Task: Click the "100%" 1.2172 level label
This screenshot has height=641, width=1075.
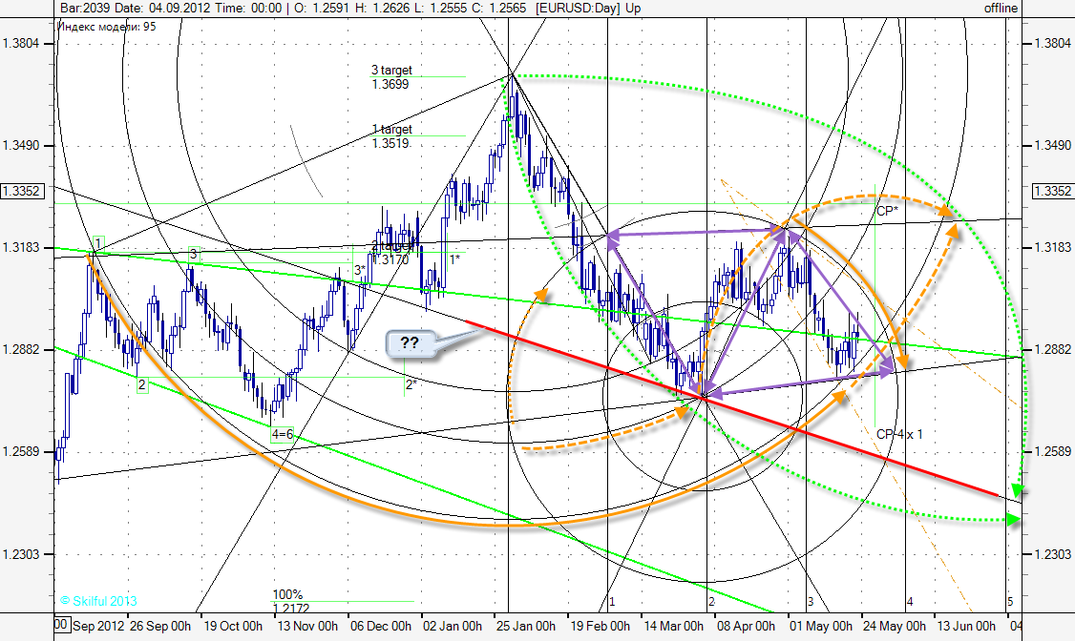Action: click(290, 601)
